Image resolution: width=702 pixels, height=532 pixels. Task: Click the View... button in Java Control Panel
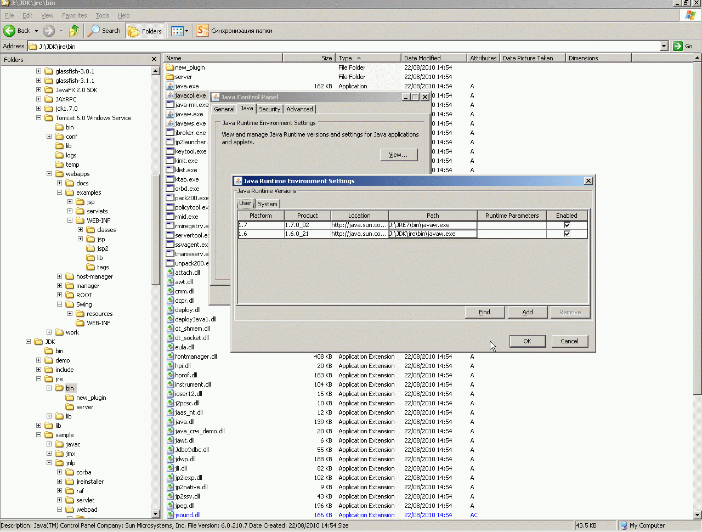(x=398, y=155)
